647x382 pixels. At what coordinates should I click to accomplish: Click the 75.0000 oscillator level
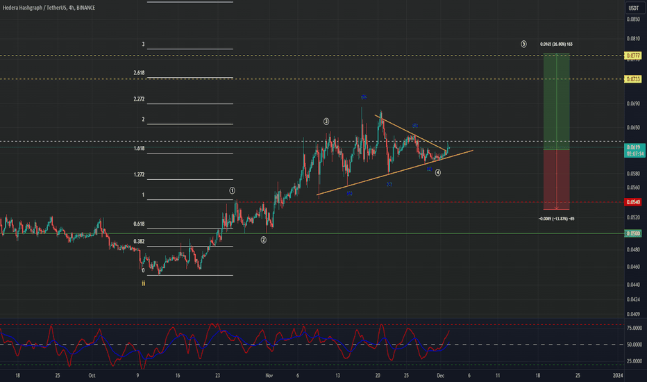point(635,328)
